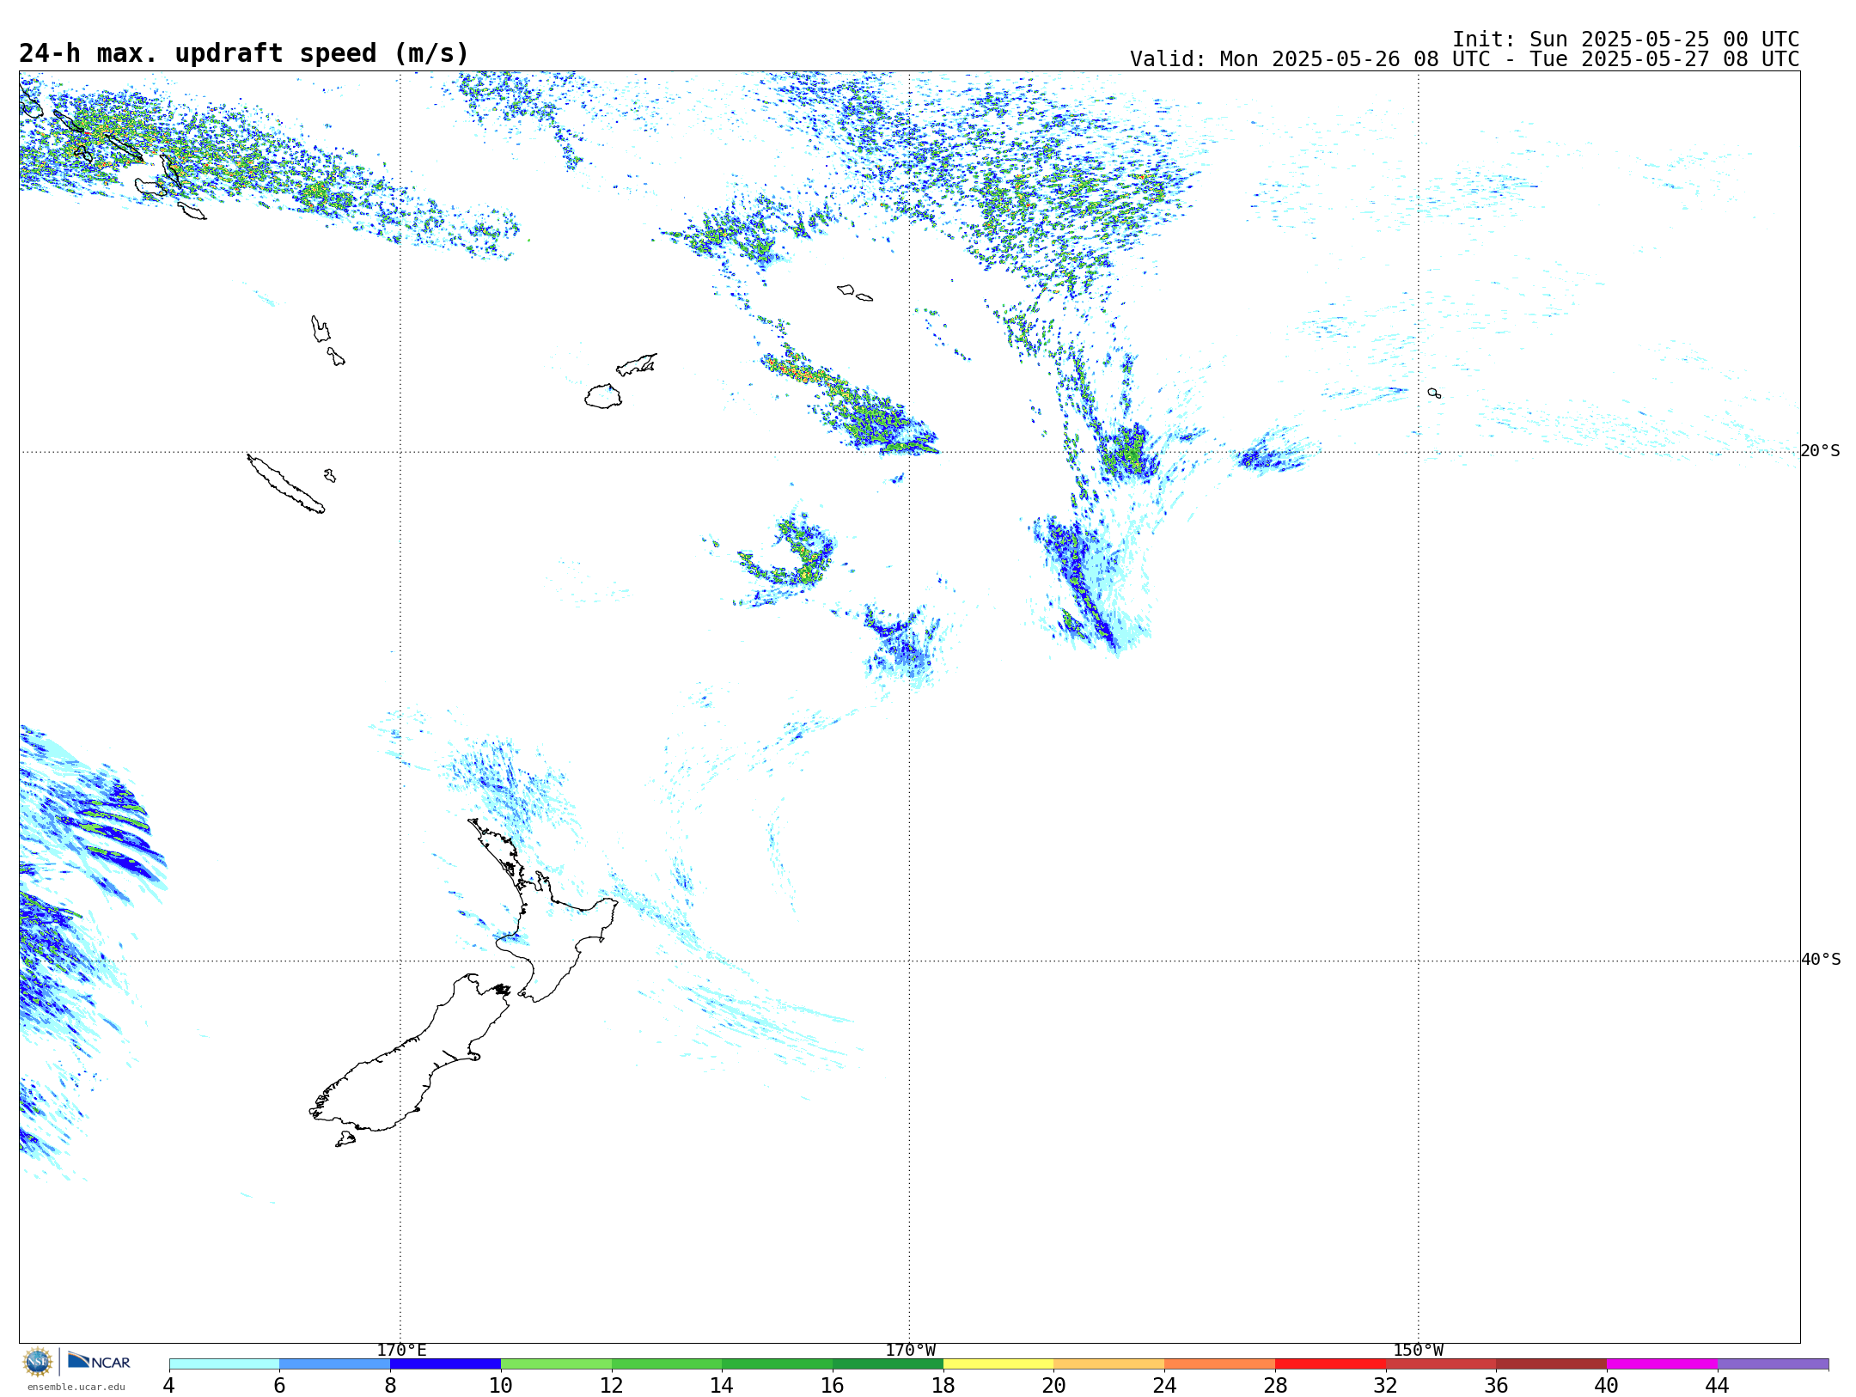Select the bright red 28–32 color swatch
1856x1397 pixels.
(x=1330, y=1364)
